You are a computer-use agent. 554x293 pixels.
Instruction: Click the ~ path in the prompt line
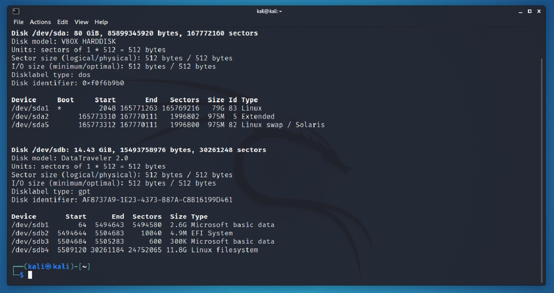pyautogui.click(x=84, y=266)
